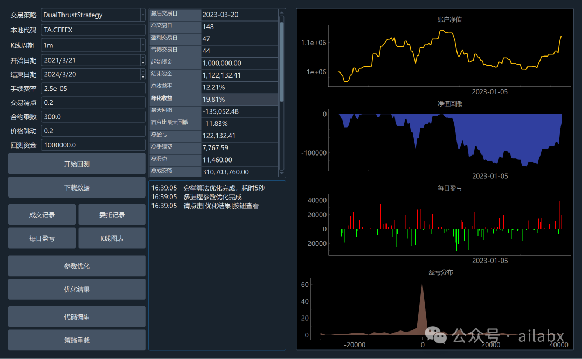The width and height of the screenshot is (582, 359).
Task: Click the 下载数据 button
Action: (77, 187)
